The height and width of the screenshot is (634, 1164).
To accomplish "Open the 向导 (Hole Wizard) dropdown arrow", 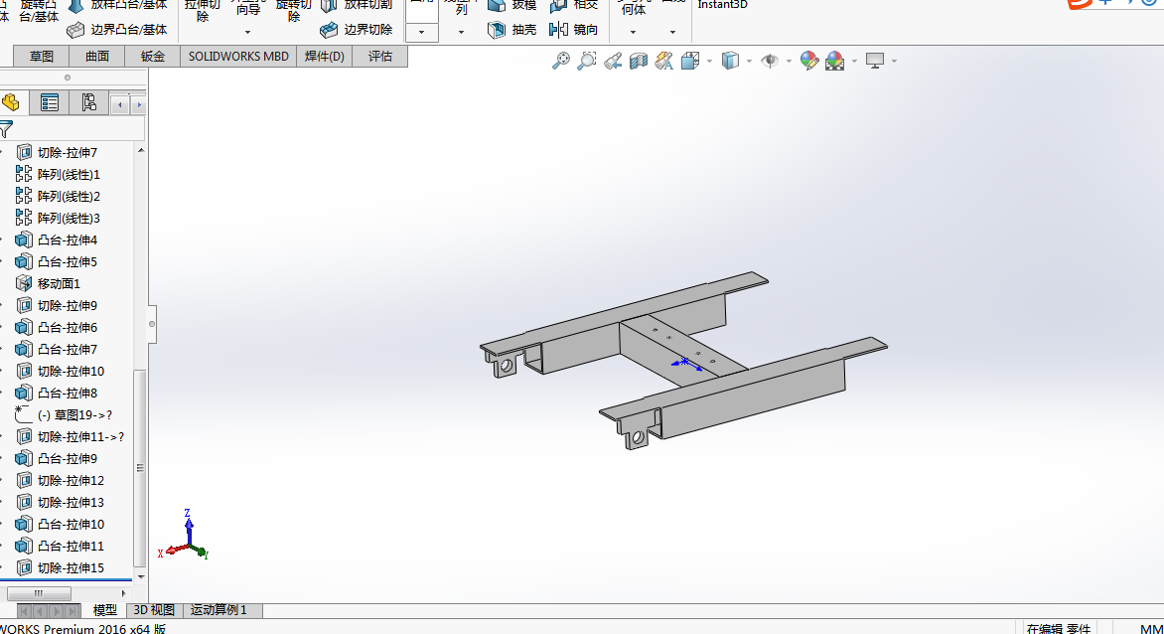I will click(x=248, y=32).
